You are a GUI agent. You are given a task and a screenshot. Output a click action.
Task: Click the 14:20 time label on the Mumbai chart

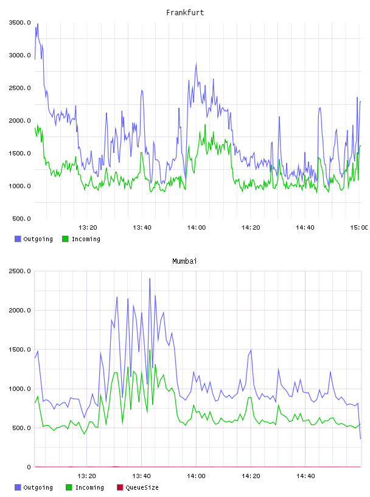251,476
